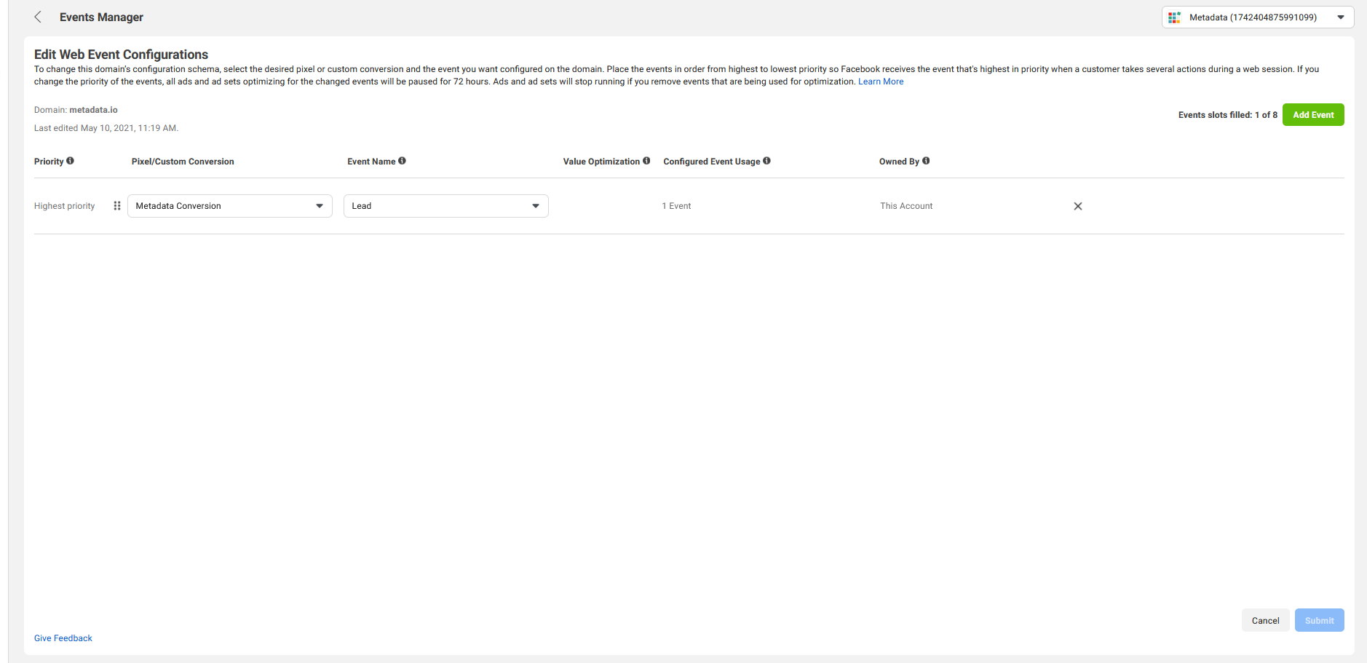1367x663 pixels.
Task: Click the Configured Event Usage info icon
Action: [766, 161]
